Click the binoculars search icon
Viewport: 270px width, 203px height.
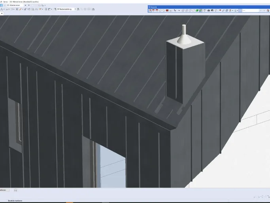(93, 9)
